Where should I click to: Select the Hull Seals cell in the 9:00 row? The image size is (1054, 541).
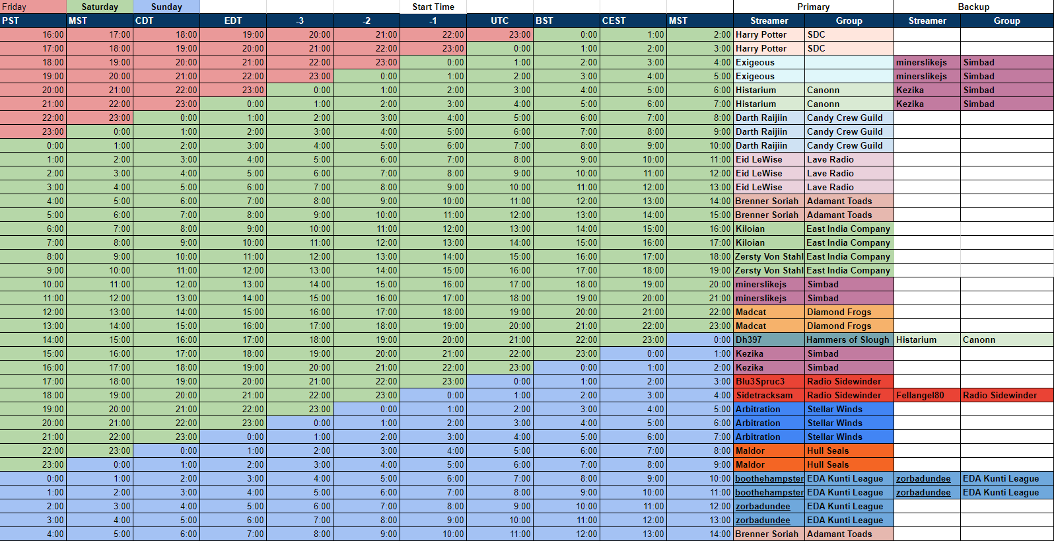click(849, 464)
